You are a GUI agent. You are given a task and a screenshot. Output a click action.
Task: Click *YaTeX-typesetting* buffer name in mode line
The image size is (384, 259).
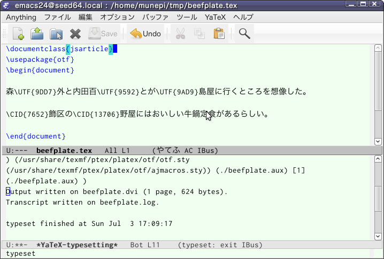77,245
